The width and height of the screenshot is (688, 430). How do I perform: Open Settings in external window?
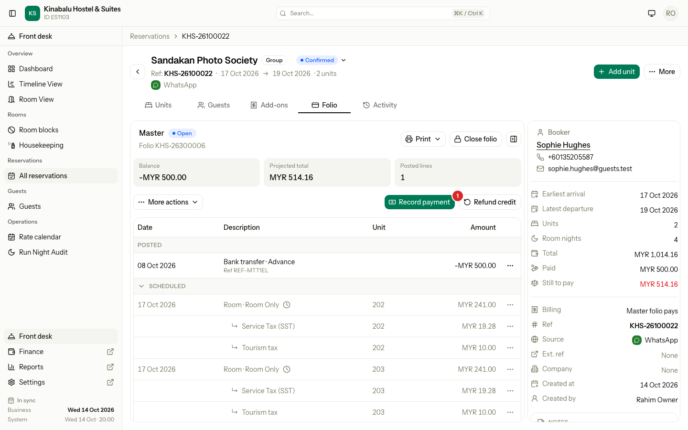tap(110, 382)
